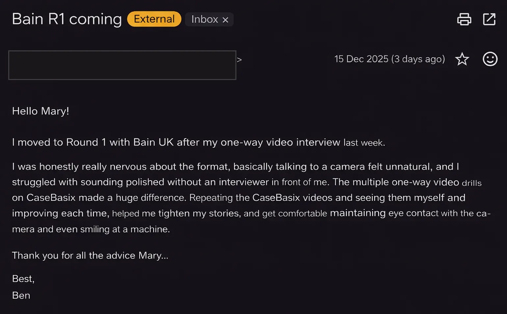Screen dimensions: 507x314
Task: Remove the Inbox label with its X
Action: 226,20
